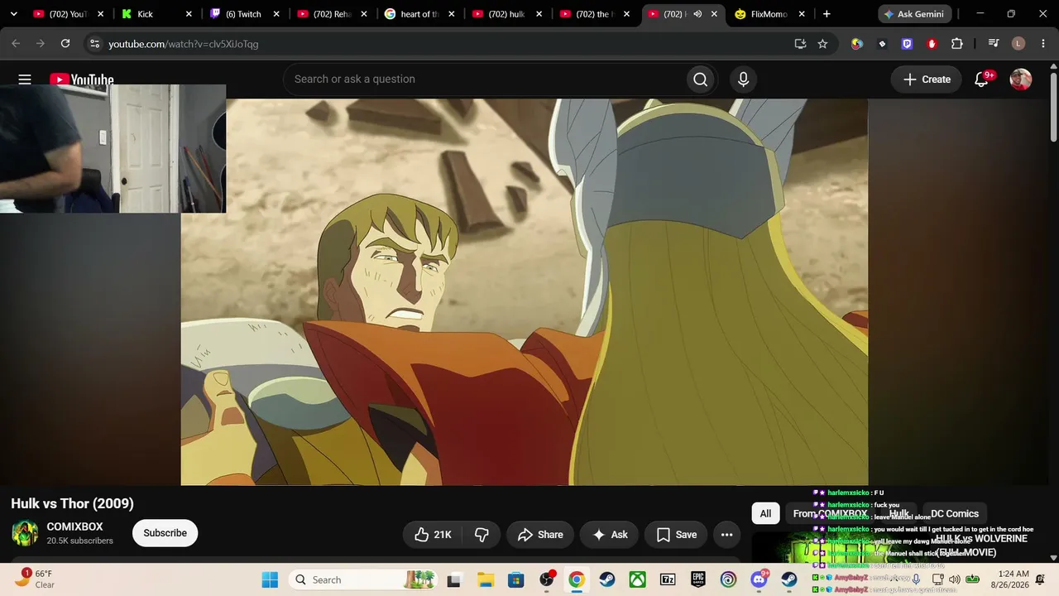Open Discord from the taskbar
Image resolution: width=1059 pixels, height=596 pixels.
[x=759, y=579]
